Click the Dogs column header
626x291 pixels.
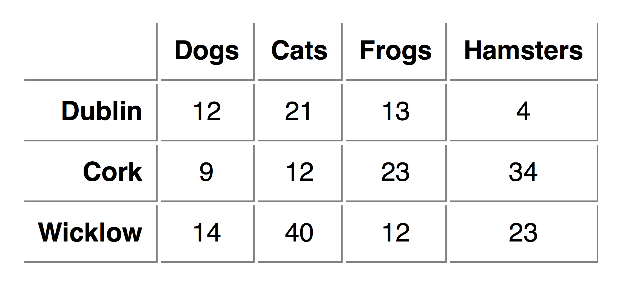coord(207,52)
